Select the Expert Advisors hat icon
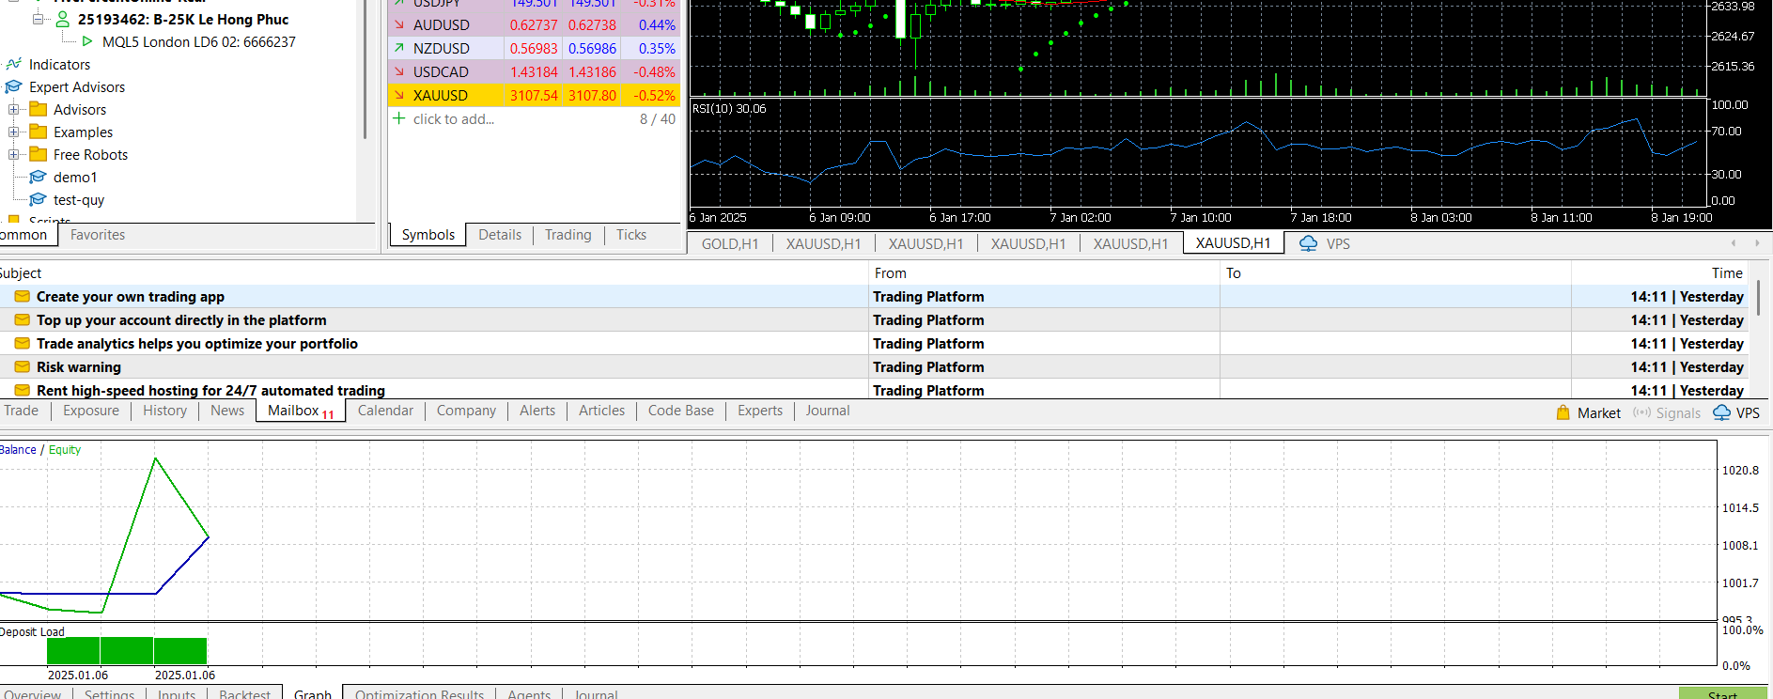Image resolution: width=1773 pixels, height=699 pixels. 13,86
